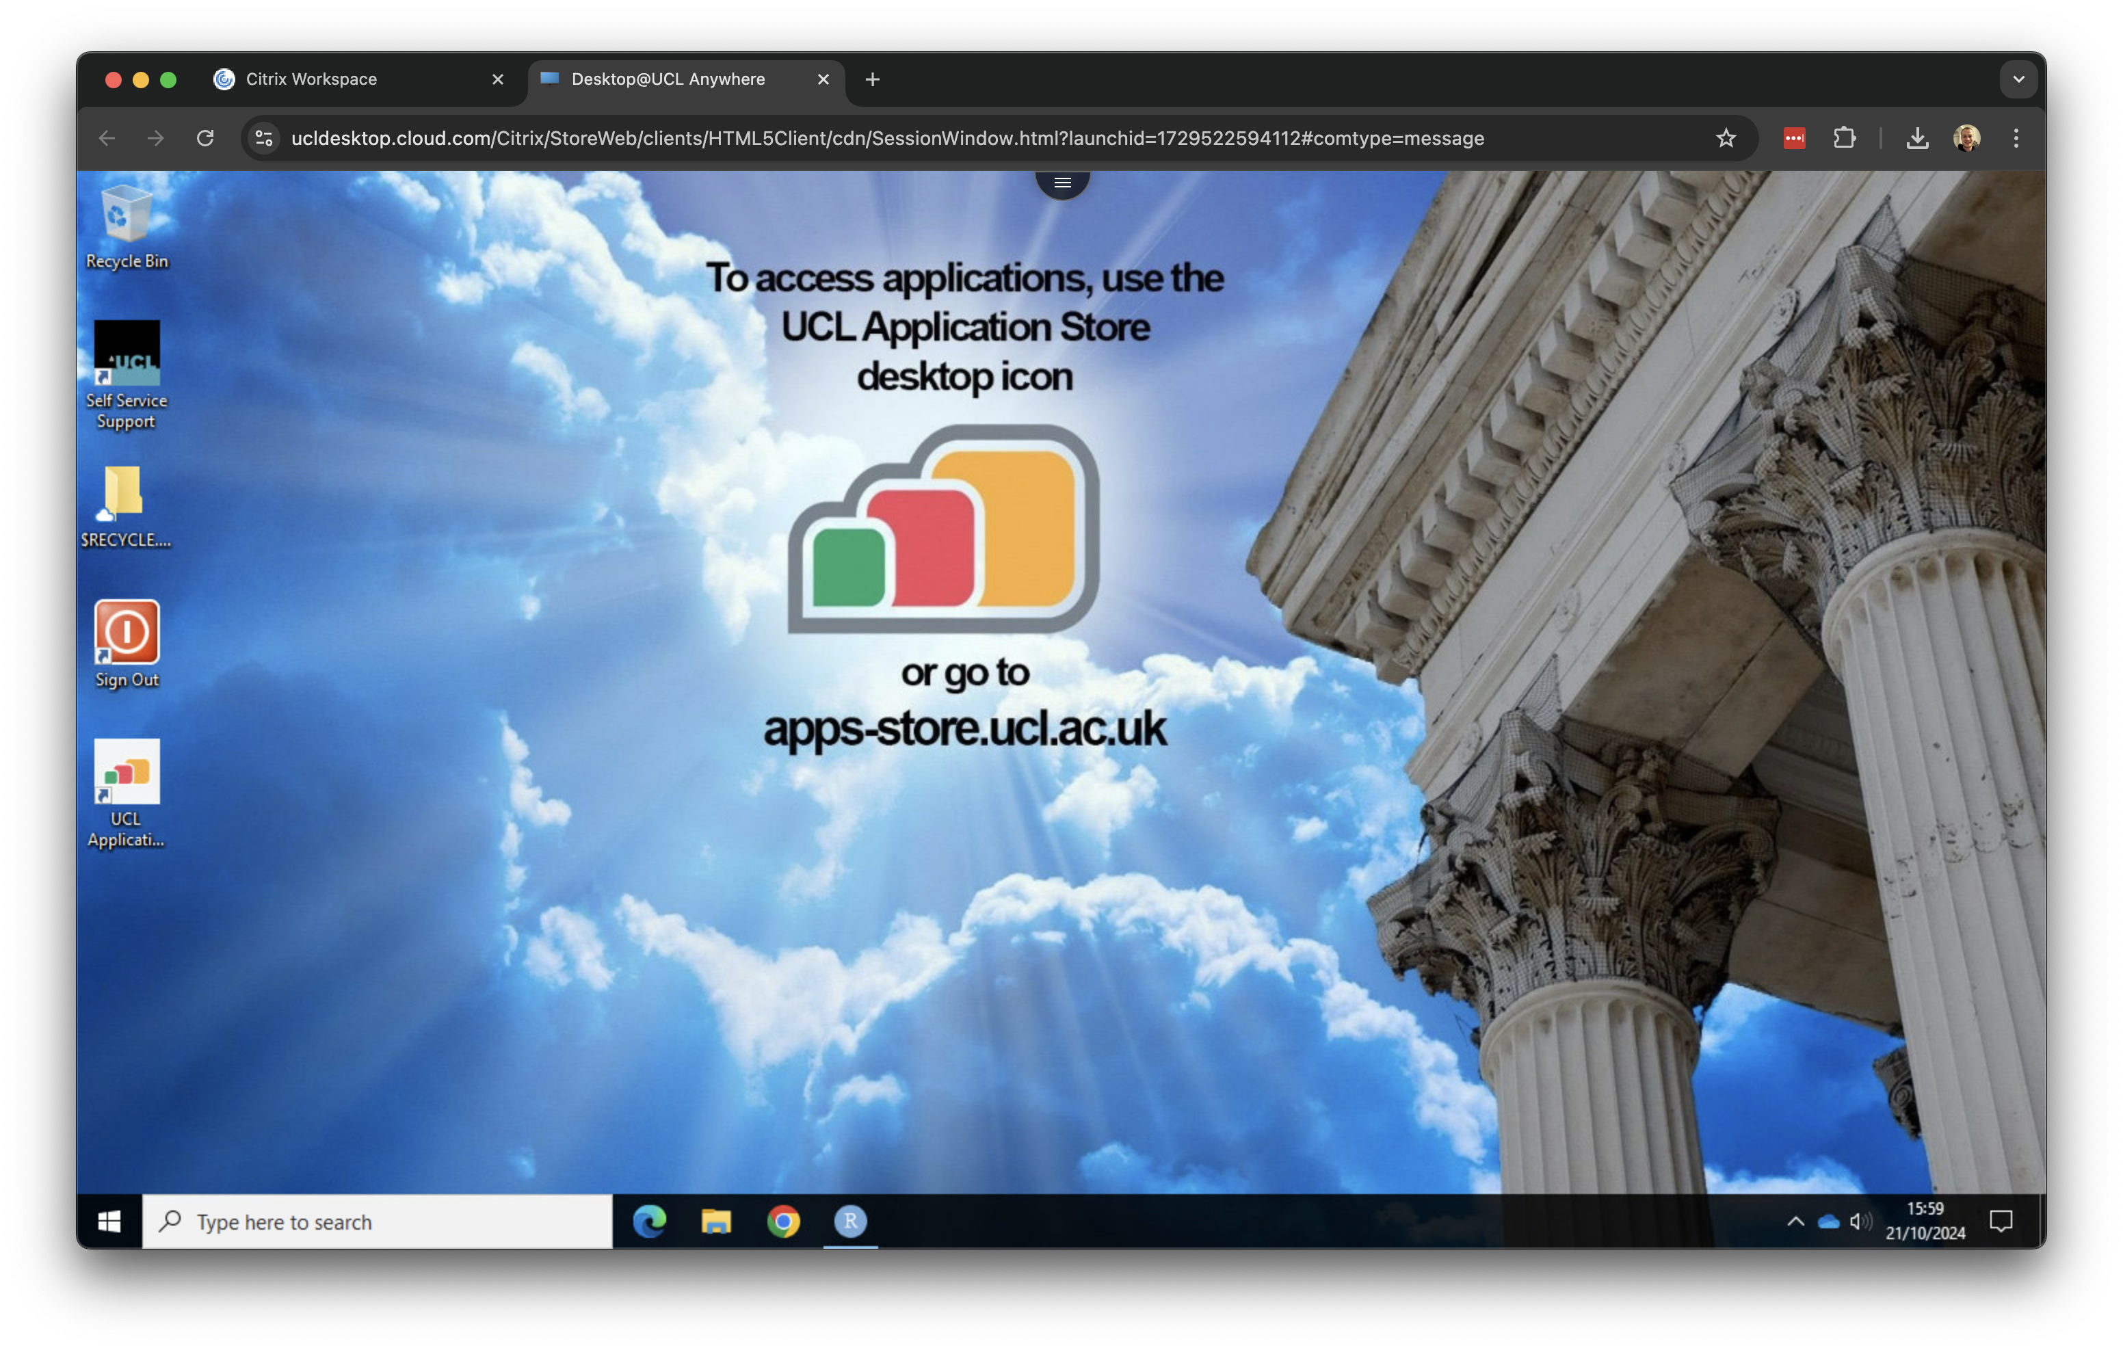Click the Sign Out desktop icon

(126, 633)
